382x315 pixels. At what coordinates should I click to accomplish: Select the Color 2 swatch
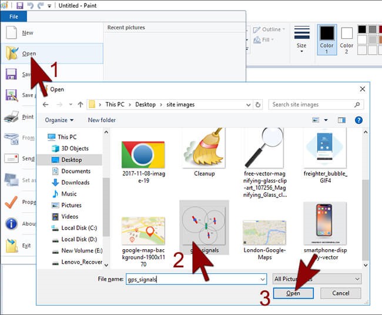click(x=346, y=40)
